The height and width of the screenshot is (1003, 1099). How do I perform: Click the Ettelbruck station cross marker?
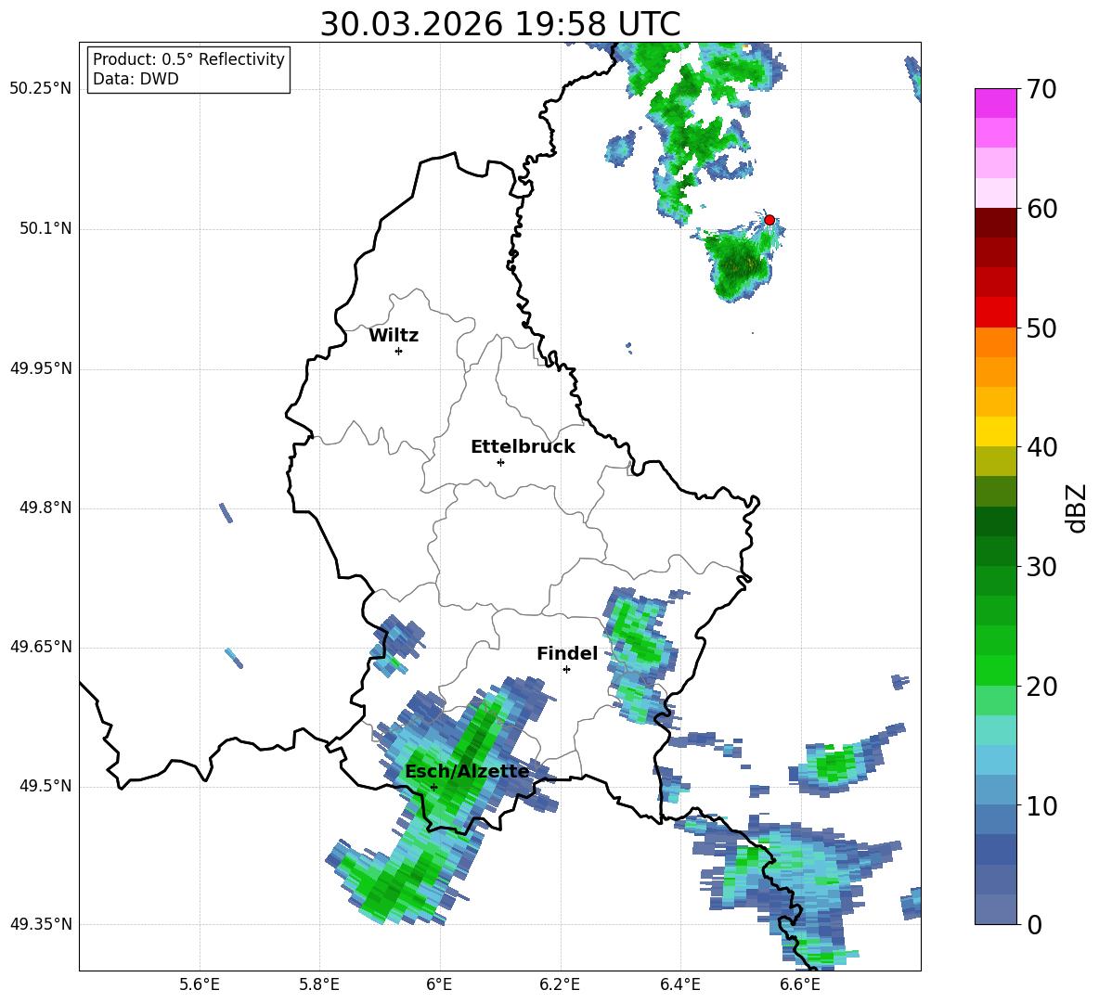click(500, 462)
